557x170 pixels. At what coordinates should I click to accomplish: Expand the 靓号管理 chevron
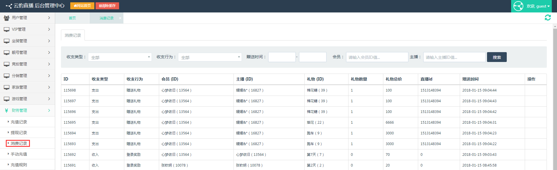pyautogui.click(x=49, y=52)
